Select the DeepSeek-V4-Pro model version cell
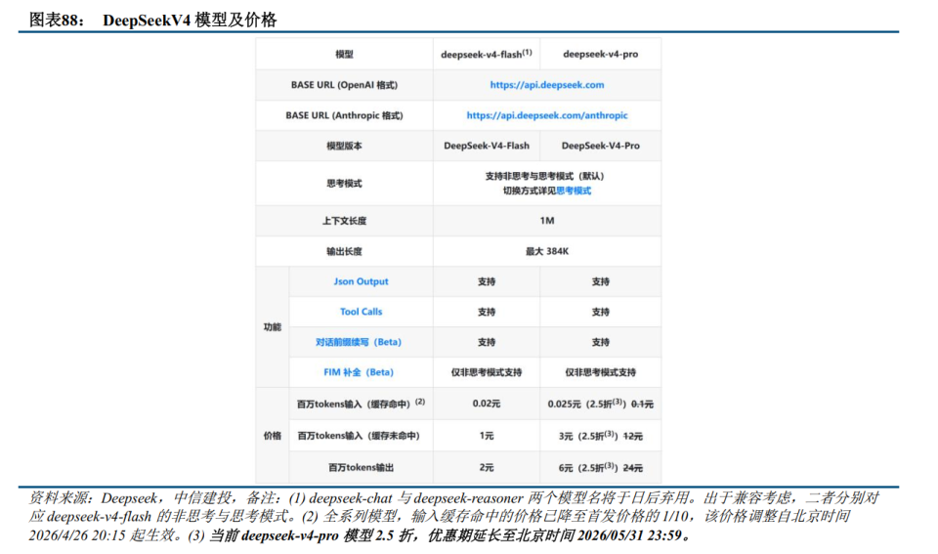The height and width of the screenshot is (554, 938). 601,146
